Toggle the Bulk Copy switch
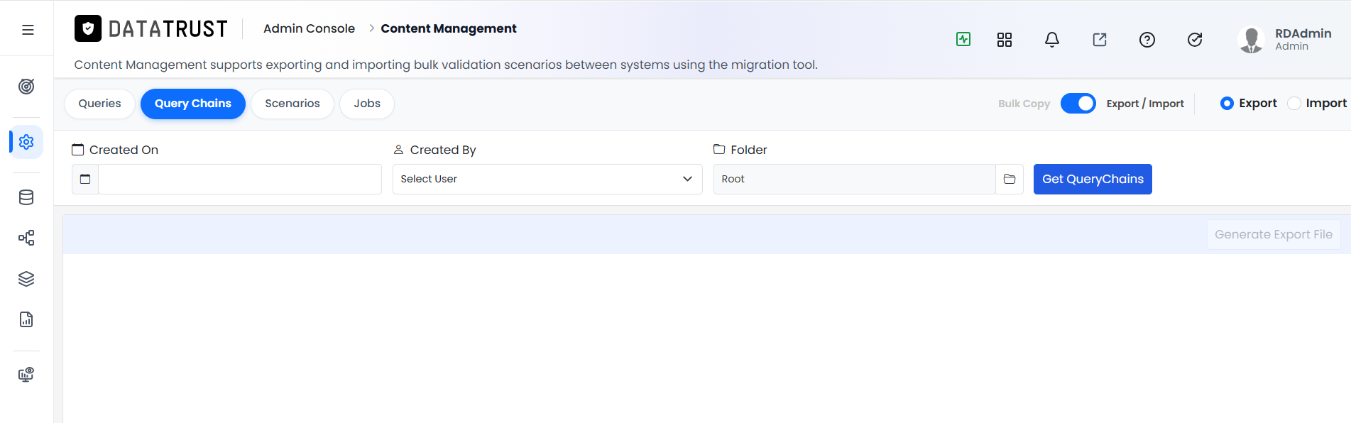The width and height of the screenshot is (1351, 423). [x=1078, y=104]
